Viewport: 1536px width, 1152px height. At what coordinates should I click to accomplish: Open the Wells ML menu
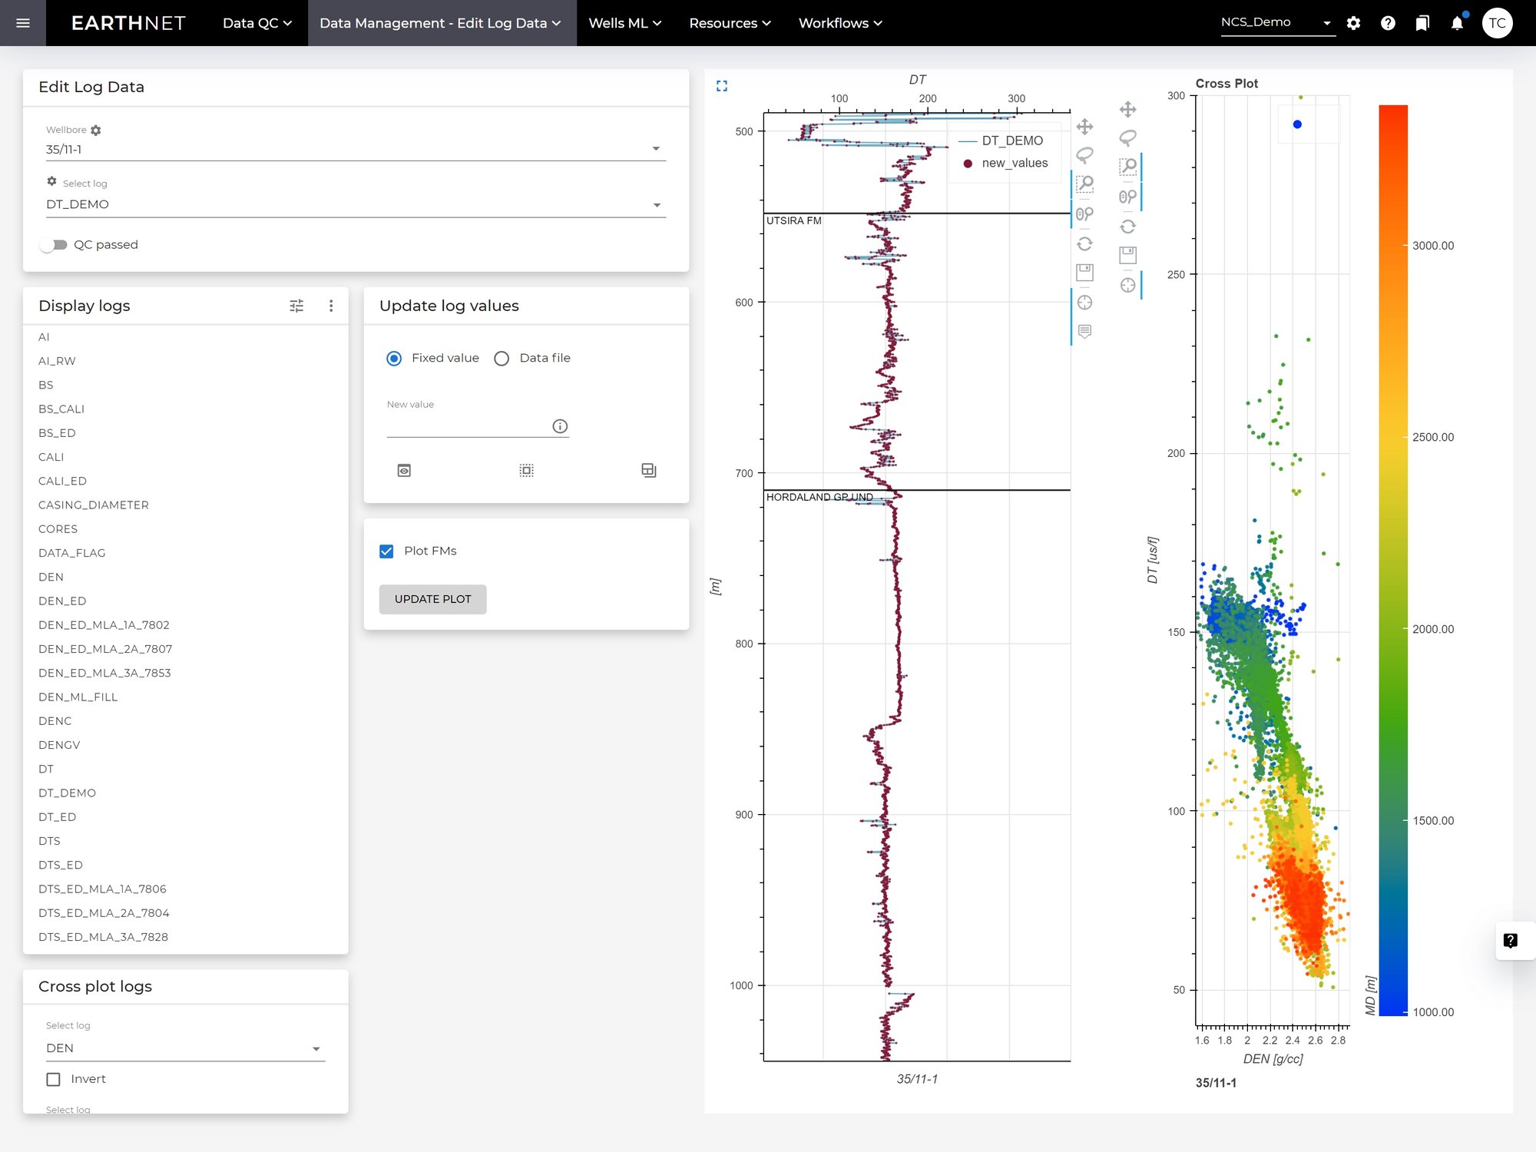[x=624, y=23]
